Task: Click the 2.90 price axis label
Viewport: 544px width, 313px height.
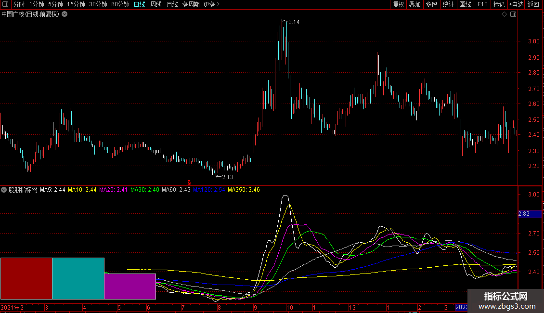Action: (x=533, y=58)
